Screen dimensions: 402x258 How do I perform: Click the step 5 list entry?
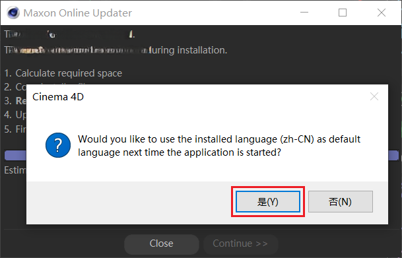pyautogui.click(x=15, y=129)
